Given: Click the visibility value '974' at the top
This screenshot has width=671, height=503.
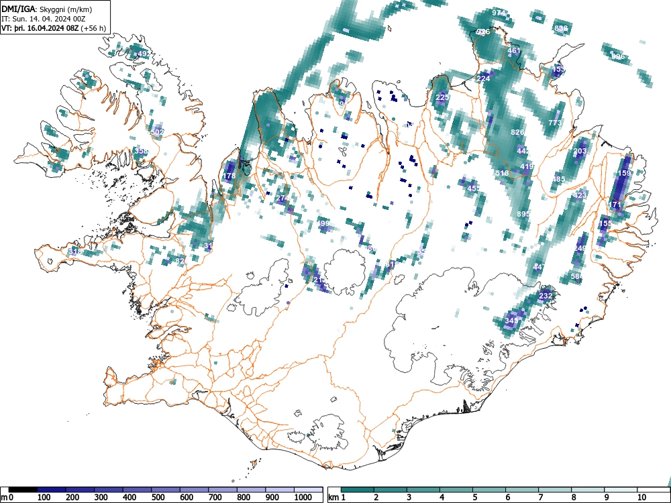Looking at the screenshot, I should (x=499, y=13).
